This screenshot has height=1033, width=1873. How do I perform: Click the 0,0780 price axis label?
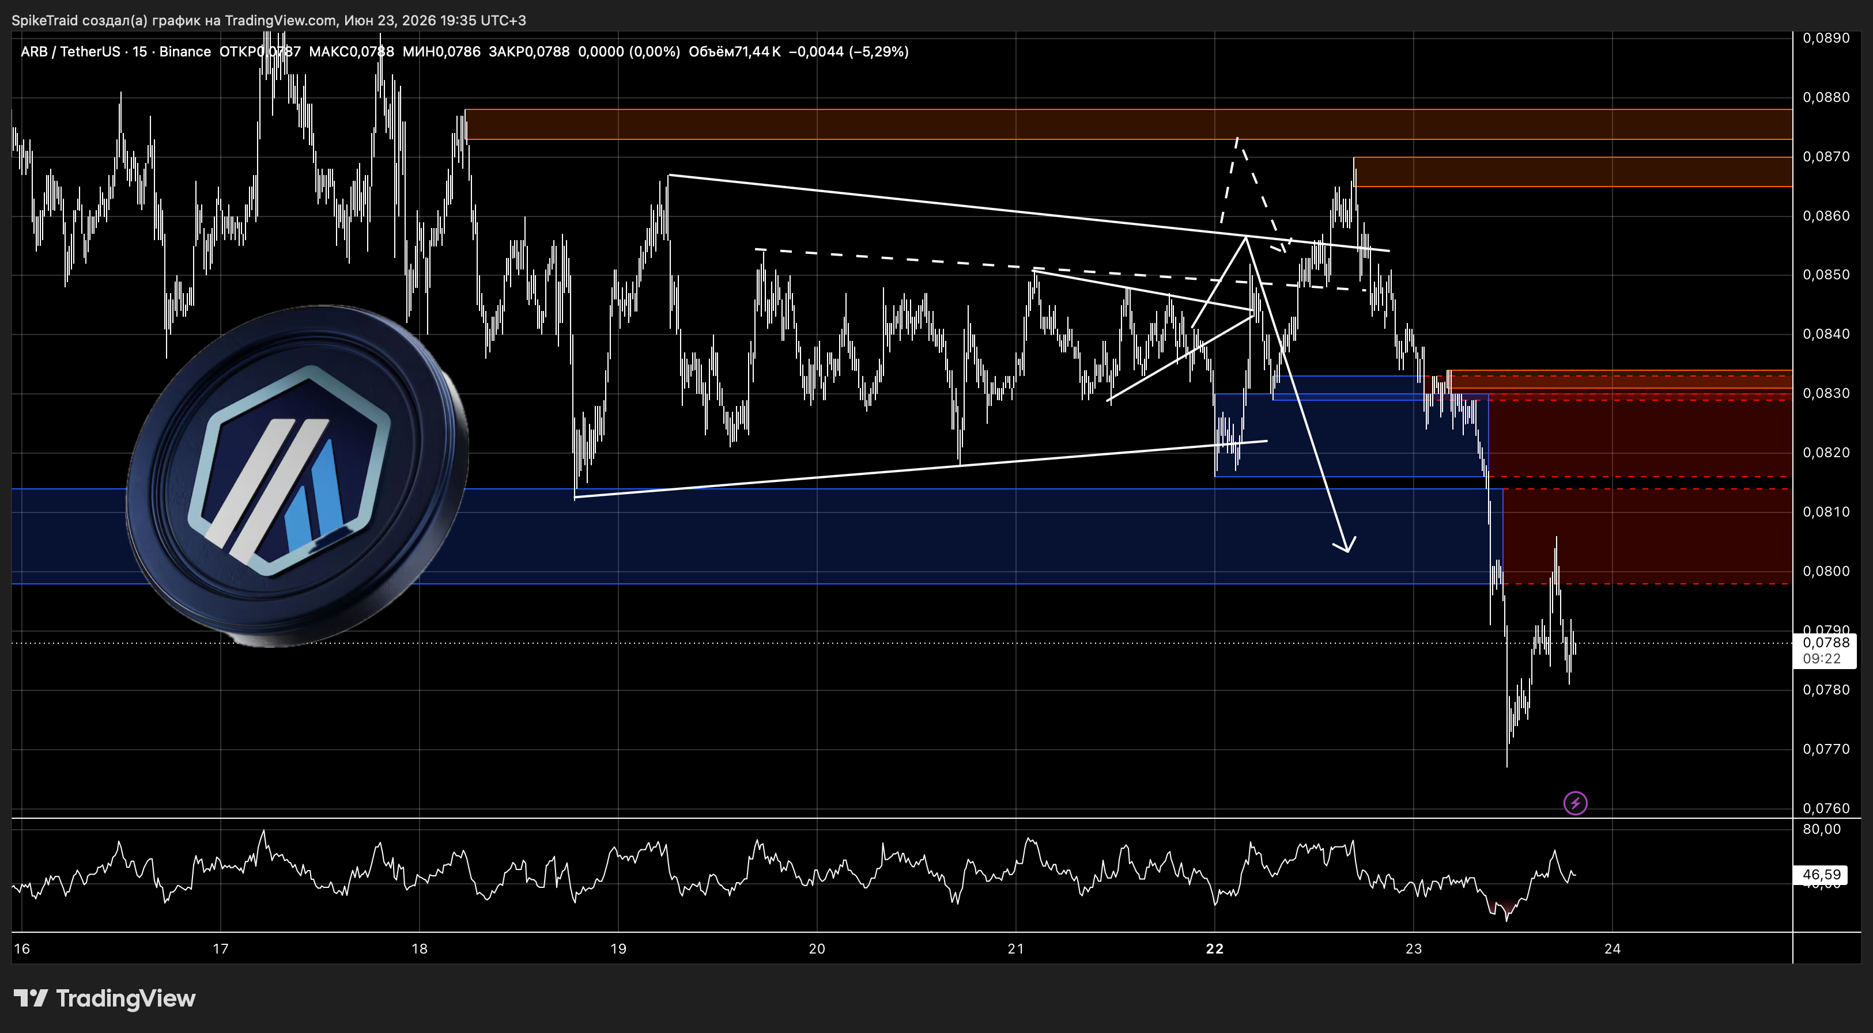[x=1826, y=689]
